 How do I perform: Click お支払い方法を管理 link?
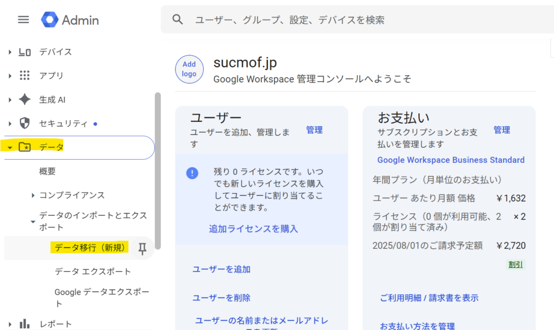coord(417,326)
